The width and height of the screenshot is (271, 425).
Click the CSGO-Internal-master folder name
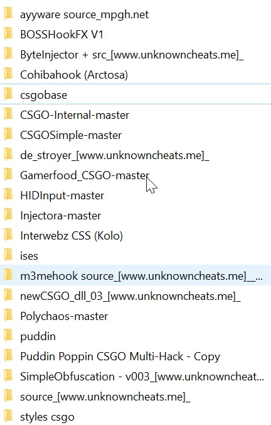point(75,115)
